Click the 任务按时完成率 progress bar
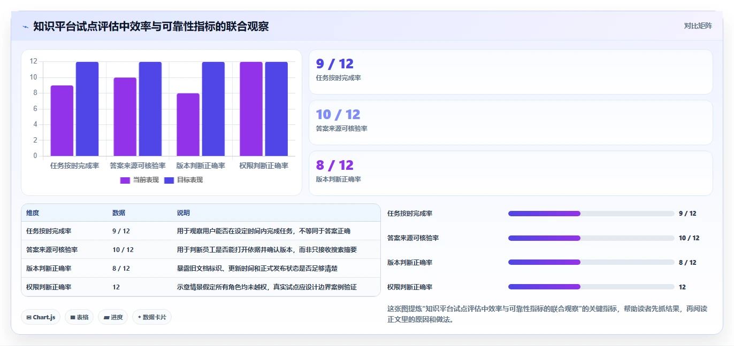Image resolution: width=734 pixels, height=346 pixels. click(x=591, y=214)
